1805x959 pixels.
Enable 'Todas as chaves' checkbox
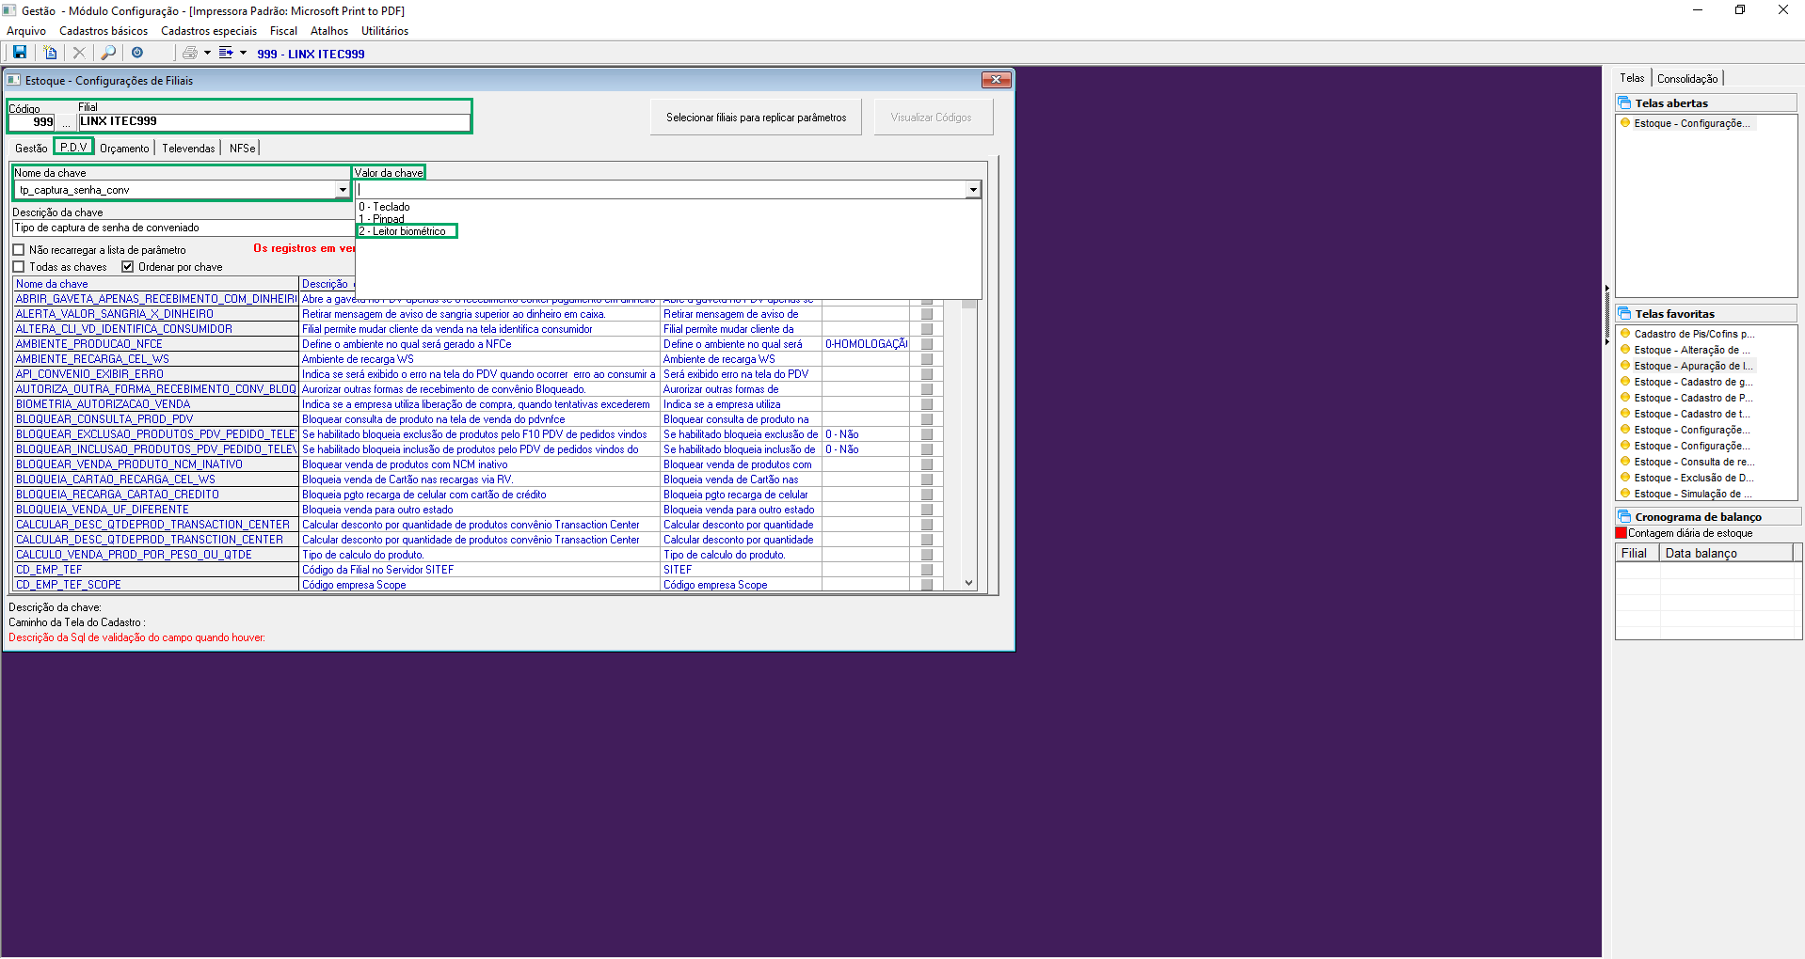(x=19, y=267)
